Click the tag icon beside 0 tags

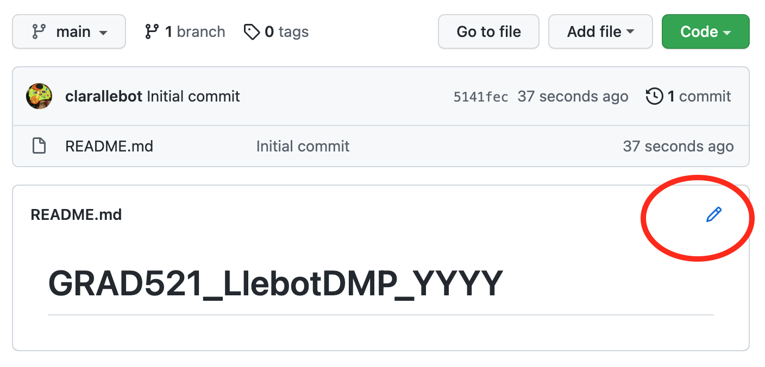click(252, 31)
